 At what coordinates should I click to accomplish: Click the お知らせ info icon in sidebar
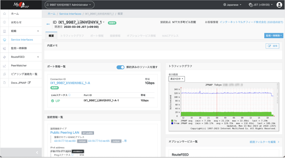click(4, 22)
